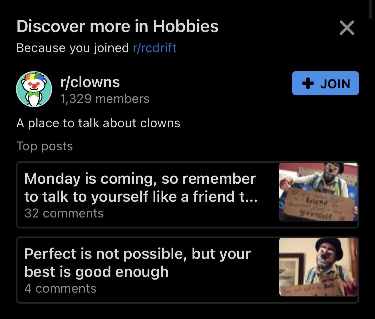375x319 pixels.
Task: Select the Perfect is not possible post card
Action: pyautogui.click(x=187, y=270)
